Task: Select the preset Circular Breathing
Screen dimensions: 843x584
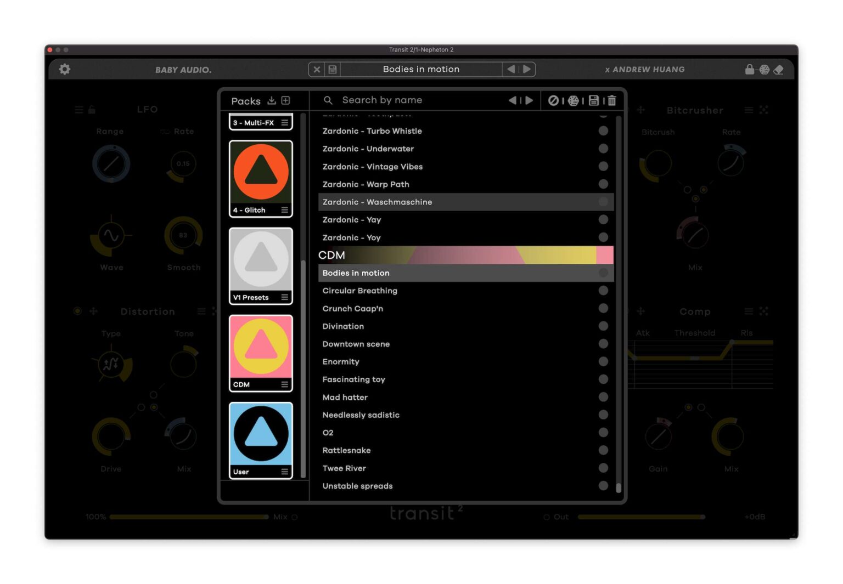Action: pyautogui.click(x=360, y=291)
